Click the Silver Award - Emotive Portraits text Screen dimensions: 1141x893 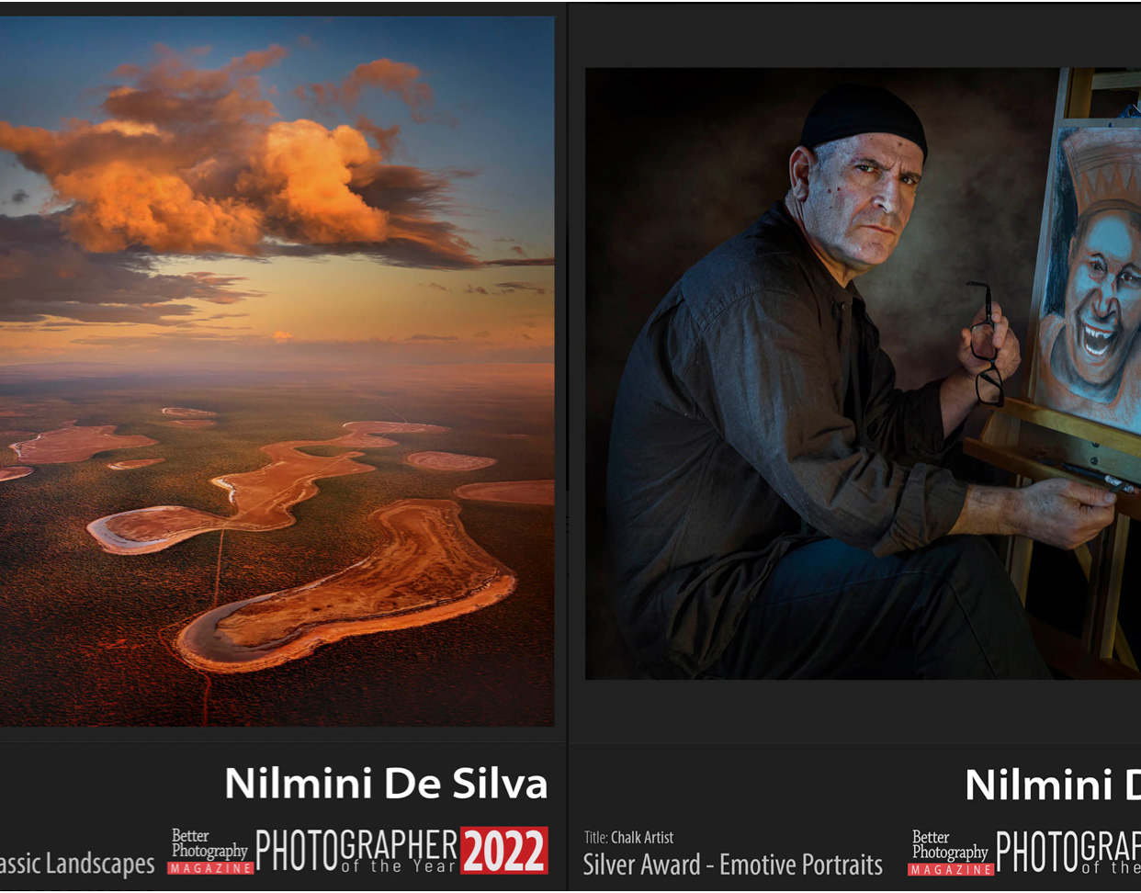pyautogui.click(x=732, y=865)
